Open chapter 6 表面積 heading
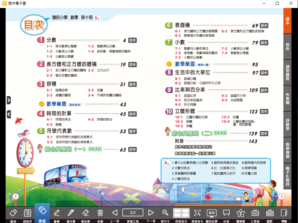The height and width of the screenshot is (223, 298). [182, 25]
